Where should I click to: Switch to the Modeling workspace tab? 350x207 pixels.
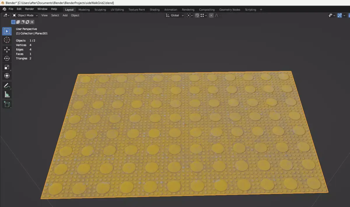pyautogui.click(x=84, y=10)
